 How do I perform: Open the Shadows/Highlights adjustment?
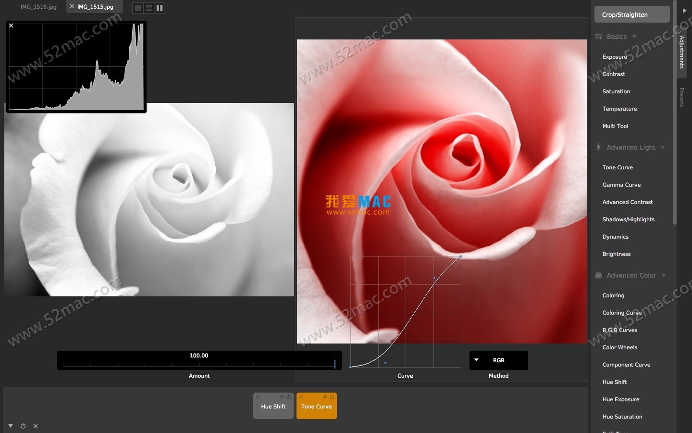[628, 219]
